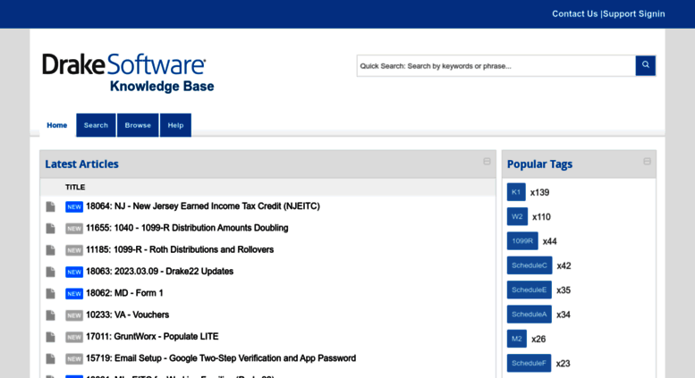This screenshot has height=378, width=695.
Task: Click the Drake Software Knowledge Base logo
Action: 128,72
